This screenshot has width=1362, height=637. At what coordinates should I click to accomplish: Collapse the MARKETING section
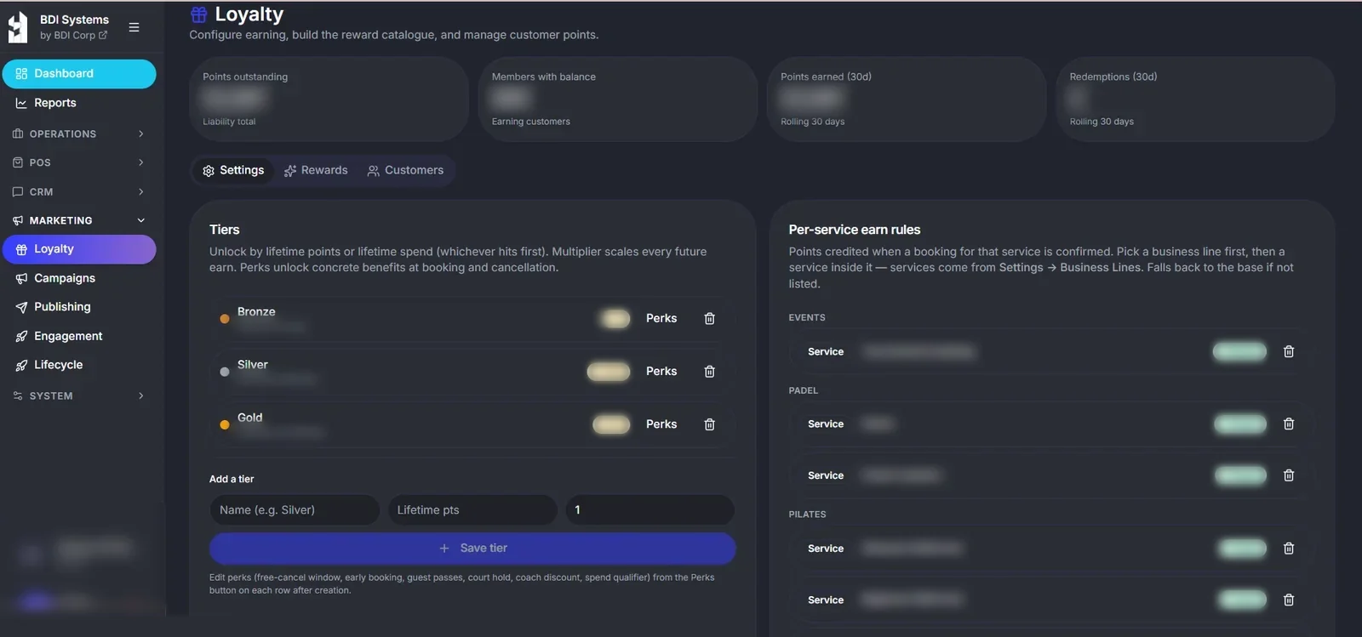point(79,220)
